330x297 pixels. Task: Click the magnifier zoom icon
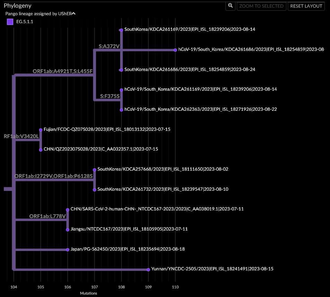[230, 6]
